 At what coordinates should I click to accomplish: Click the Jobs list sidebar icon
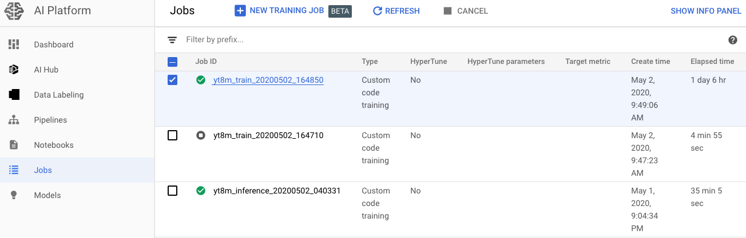click(x=14, y=170)
